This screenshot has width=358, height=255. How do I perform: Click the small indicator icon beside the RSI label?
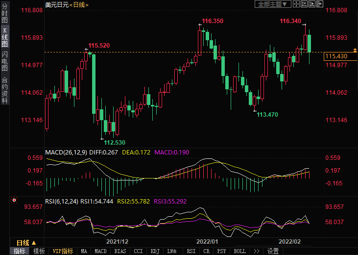pos(14,201)
